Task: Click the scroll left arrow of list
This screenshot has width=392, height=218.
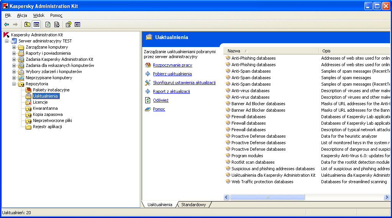Action: [x=226, y=197]
